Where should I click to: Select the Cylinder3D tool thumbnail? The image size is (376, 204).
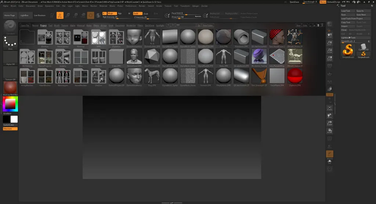364,47
